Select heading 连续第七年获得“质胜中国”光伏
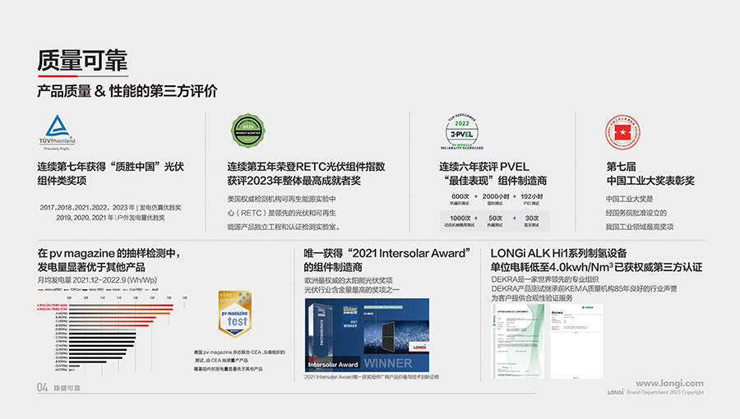This screenshot has height=419, width=740. (x=110, y=167)
